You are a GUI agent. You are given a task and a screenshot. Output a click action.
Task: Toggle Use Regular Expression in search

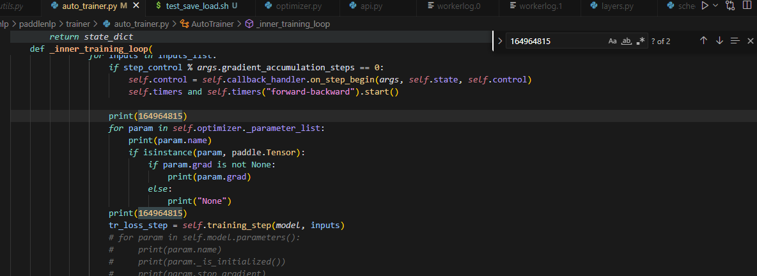pyautogui.click(x=641, y=41)
